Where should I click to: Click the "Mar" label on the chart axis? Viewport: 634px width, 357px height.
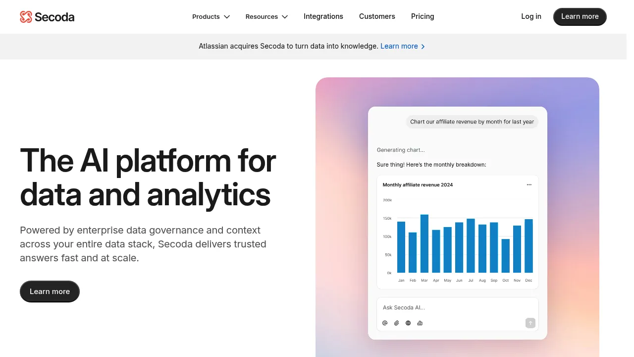click(x=424, y=281)
